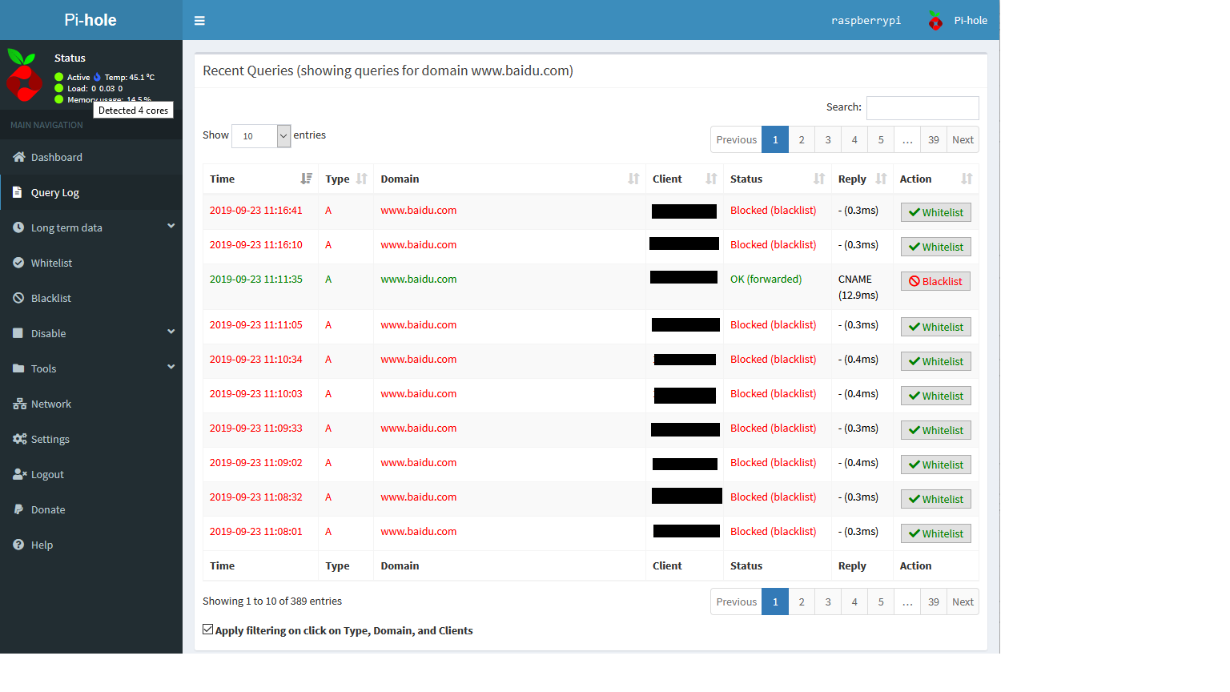Image resolution: width=1230 pixels, height=692 pixels.
Task: Open the Query Log menu item
Action: pyautogui.click(x=91, y=192)
